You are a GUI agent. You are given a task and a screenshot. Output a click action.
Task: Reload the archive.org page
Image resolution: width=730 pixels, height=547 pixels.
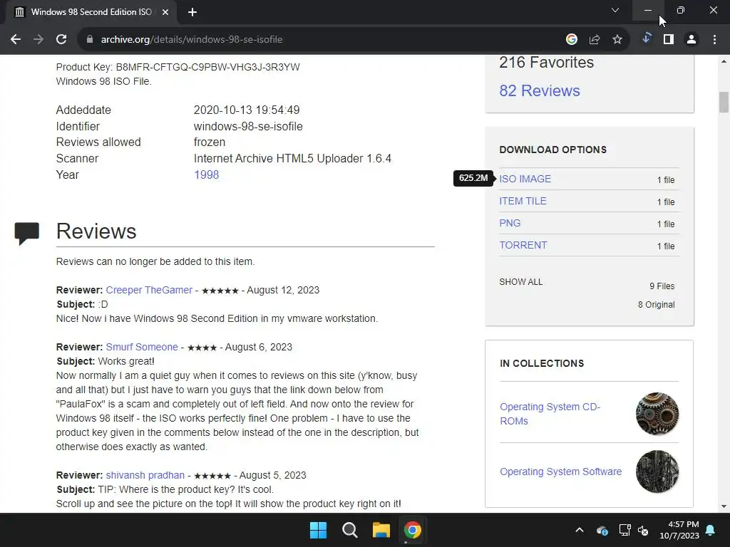[x=61, y=40]
